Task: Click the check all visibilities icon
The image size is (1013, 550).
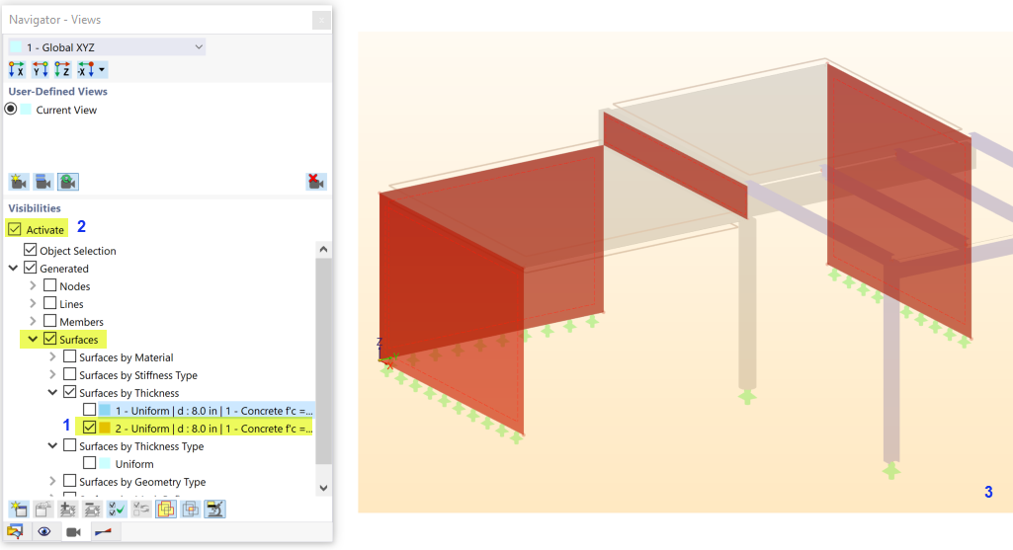Action: pos(117,510)
